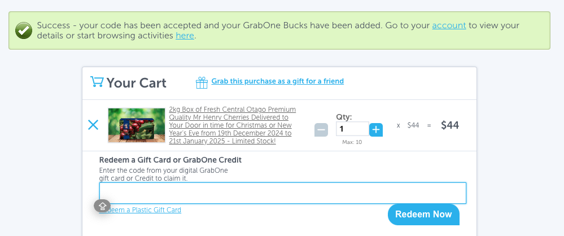Grab this purchase as a gift link
564x236 pixels.
(277, 81)
